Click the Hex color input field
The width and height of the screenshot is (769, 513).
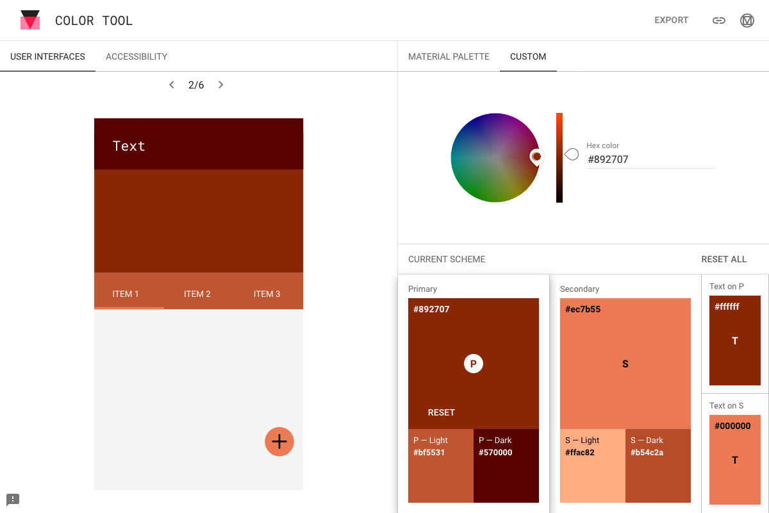click(x=641, y=159)
